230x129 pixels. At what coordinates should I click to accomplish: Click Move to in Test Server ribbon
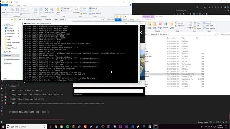tap(149, 26)
